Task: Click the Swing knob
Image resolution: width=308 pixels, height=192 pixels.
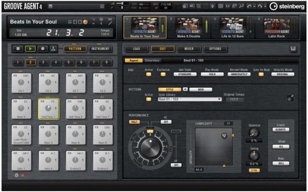Action: tap(254, 155)
